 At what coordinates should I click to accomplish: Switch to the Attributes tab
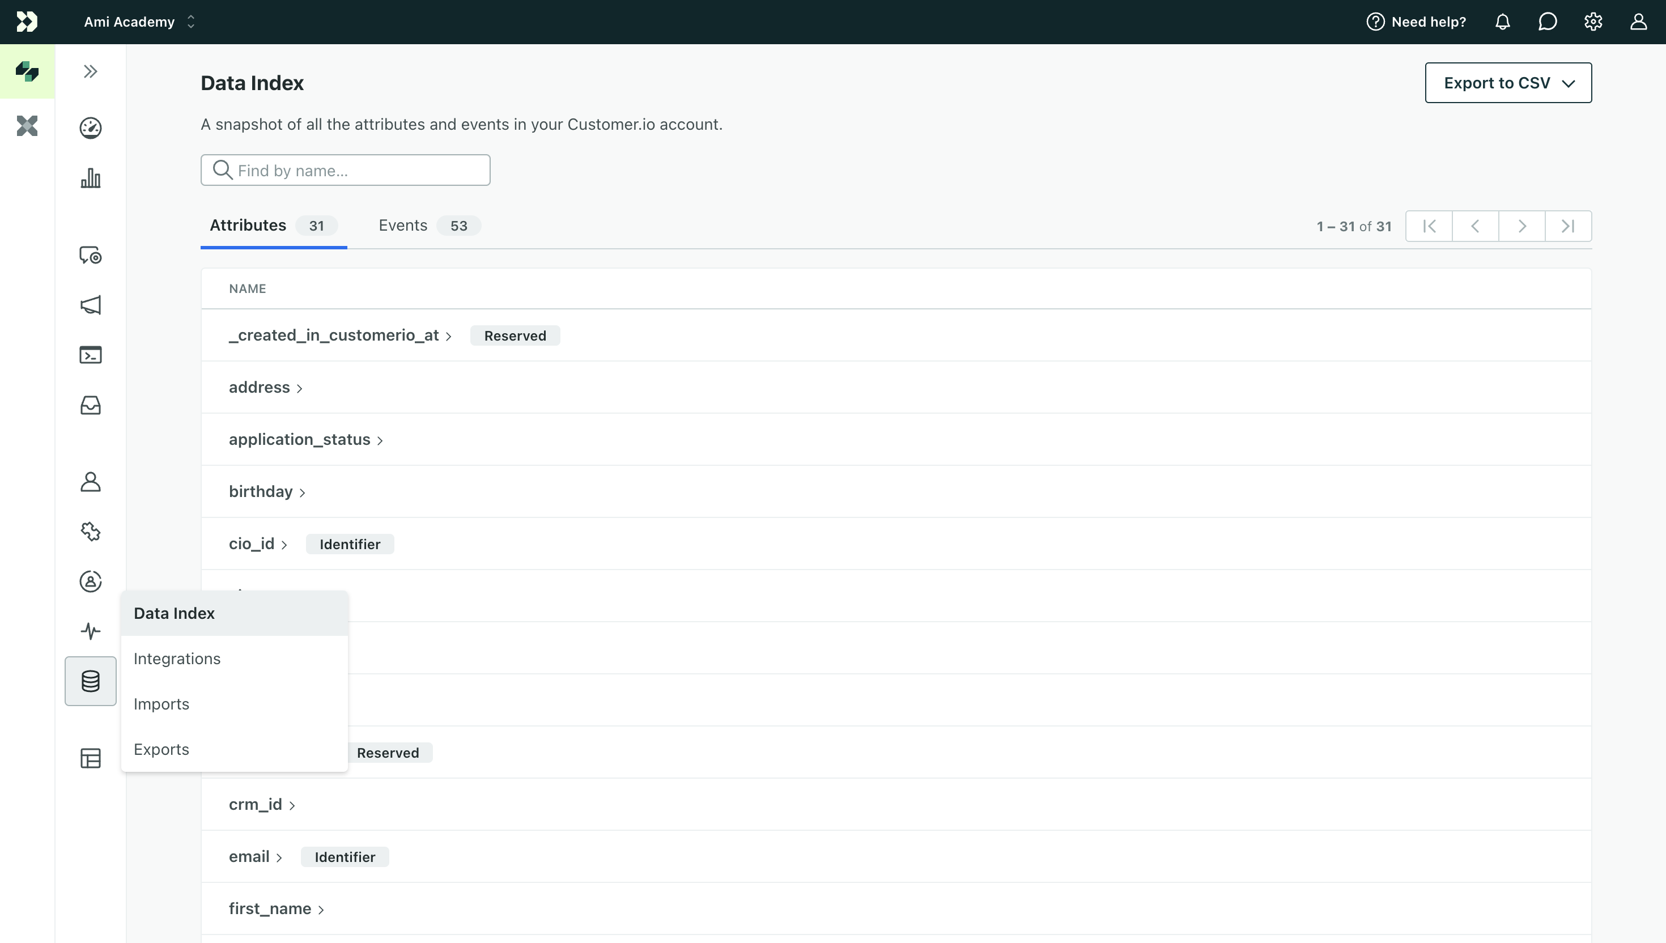click(x=273, y=226)
